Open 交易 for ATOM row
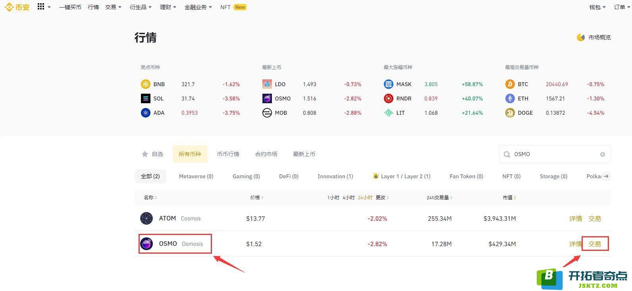The width and height of the screenshot is (632, 291). tap(595, 219)
